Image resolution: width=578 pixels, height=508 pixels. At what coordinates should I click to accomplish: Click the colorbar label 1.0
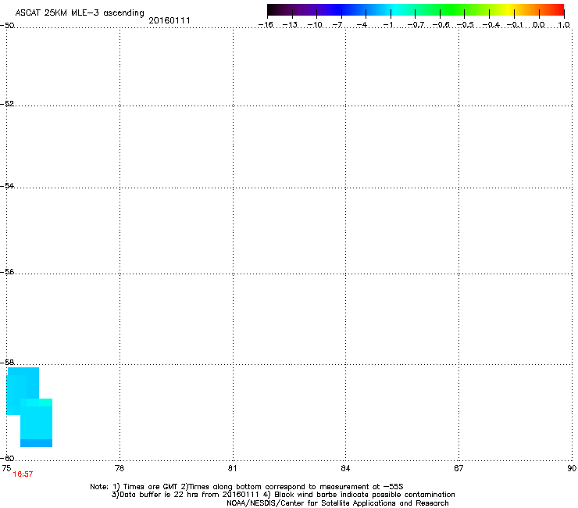click(564, 25)
